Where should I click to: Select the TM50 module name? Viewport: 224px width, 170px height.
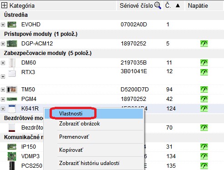coord(28,90)
